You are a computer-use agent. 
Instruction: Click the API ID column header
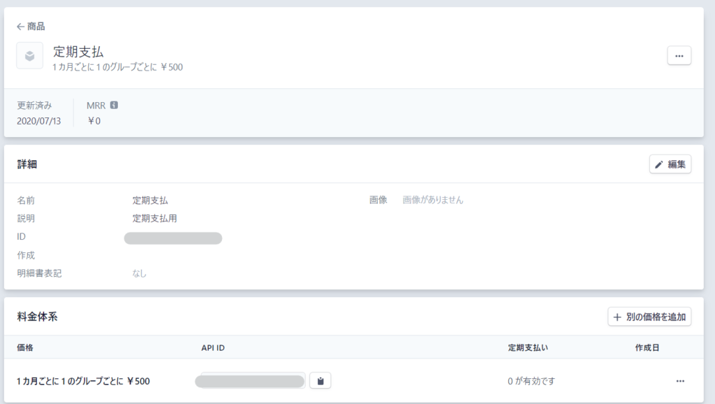[x=213, y=348]
